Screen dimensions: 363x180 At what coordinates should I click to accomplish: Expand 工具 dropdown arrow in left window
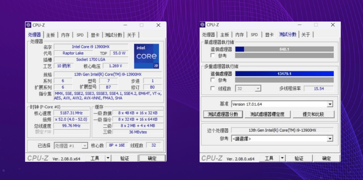(x=108, y=158)
